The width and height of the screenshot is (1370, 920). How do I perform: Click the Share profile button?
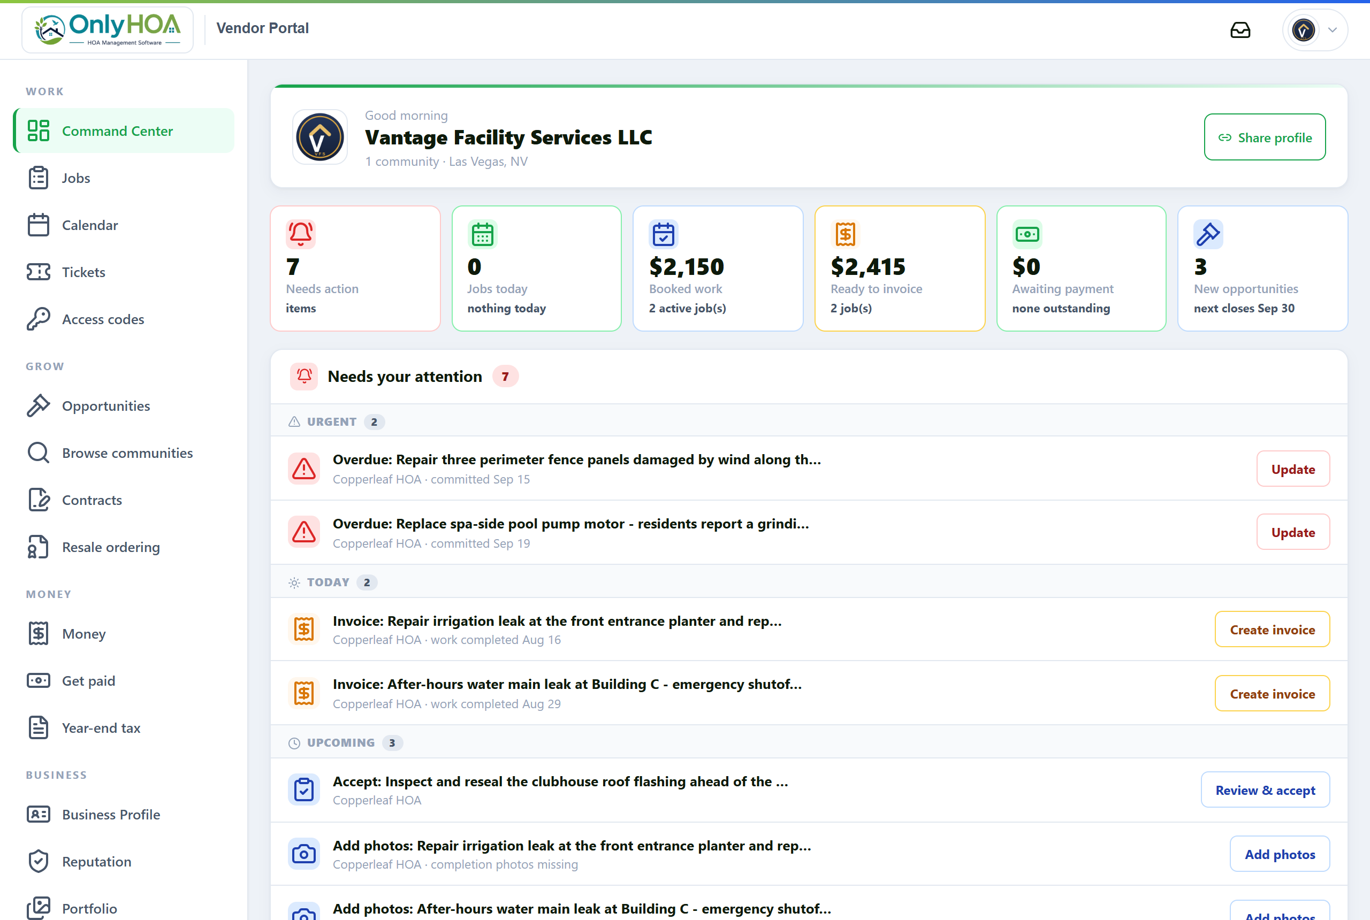point(1265,137)
